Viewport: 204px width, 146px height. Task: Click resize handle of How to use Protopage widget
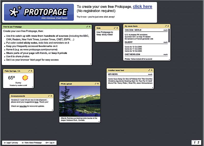[x=91, y=64]
